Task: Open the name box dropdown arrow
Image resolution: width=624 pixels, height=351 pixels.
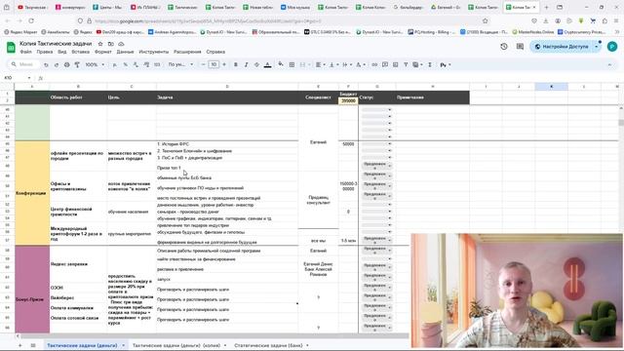Action: click(28, 78)
